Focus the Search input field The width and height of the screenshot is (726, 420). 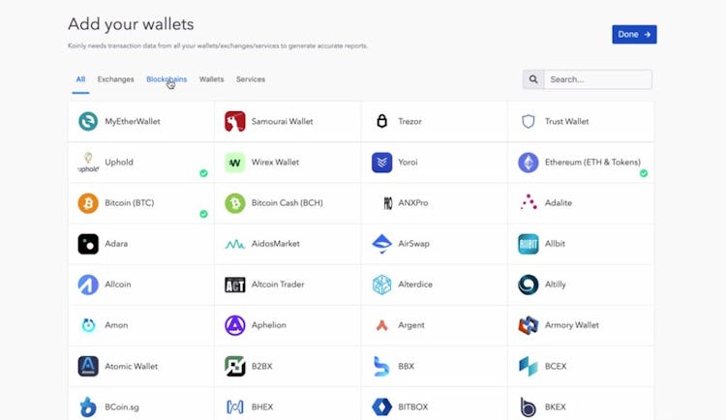coord(598,79)
